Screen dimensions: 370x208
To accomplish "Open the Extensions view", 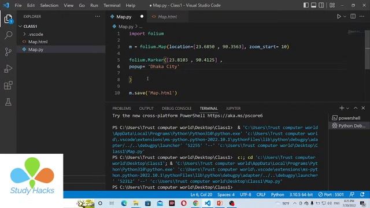I will click(8, 86).
